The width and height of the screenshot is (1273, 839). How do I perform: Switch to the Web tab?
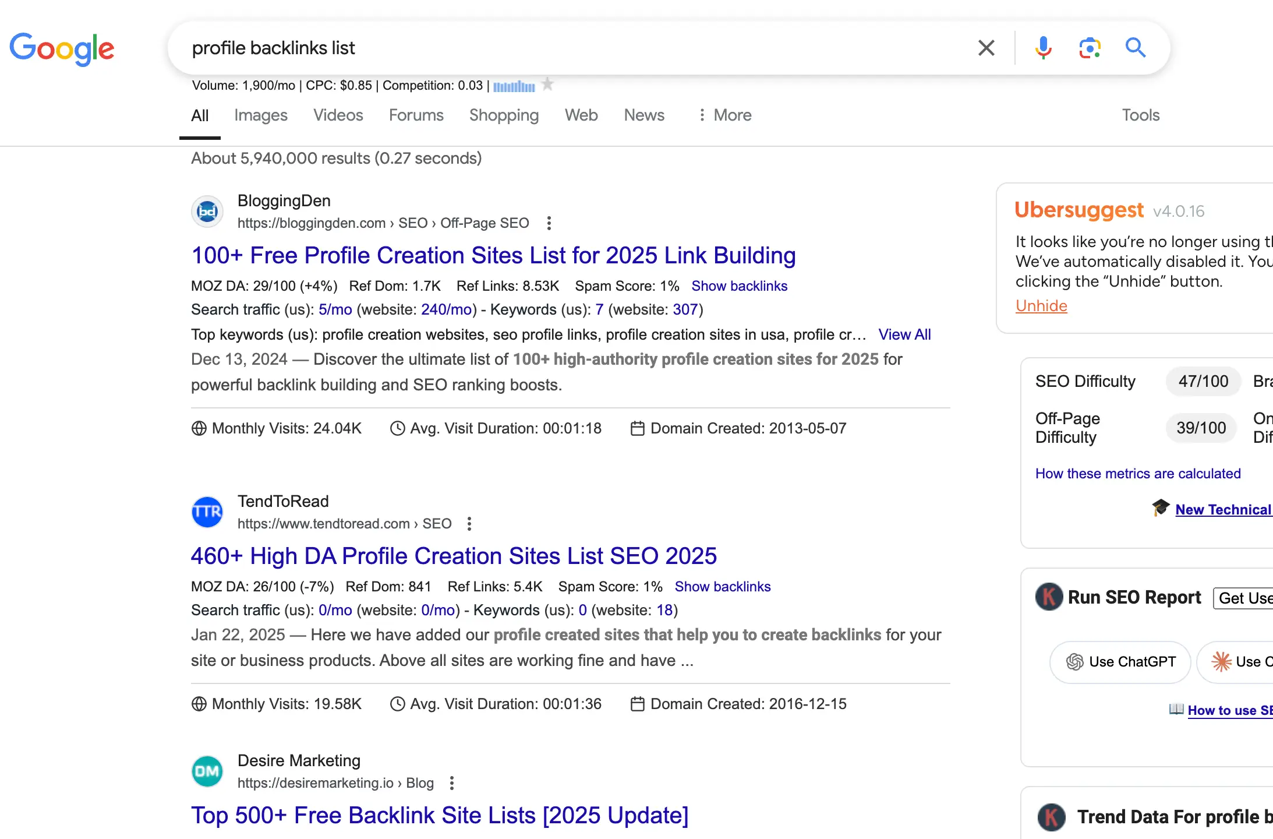tap(581, 115)
